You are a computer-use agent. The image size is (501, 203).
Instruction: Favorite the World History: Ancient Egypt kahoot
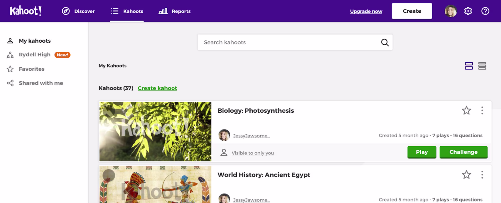click(466, 174)
